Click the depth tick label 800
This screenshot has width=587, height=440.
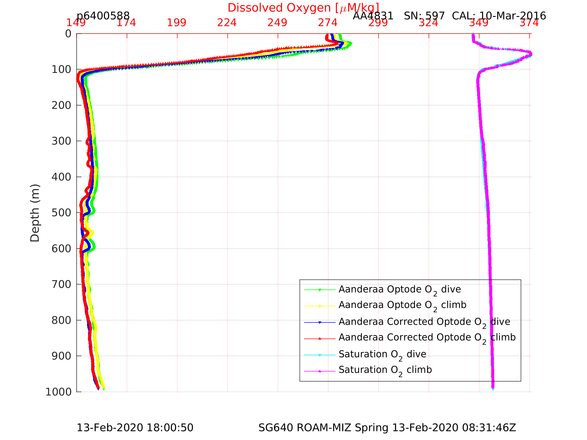point(62,320)
